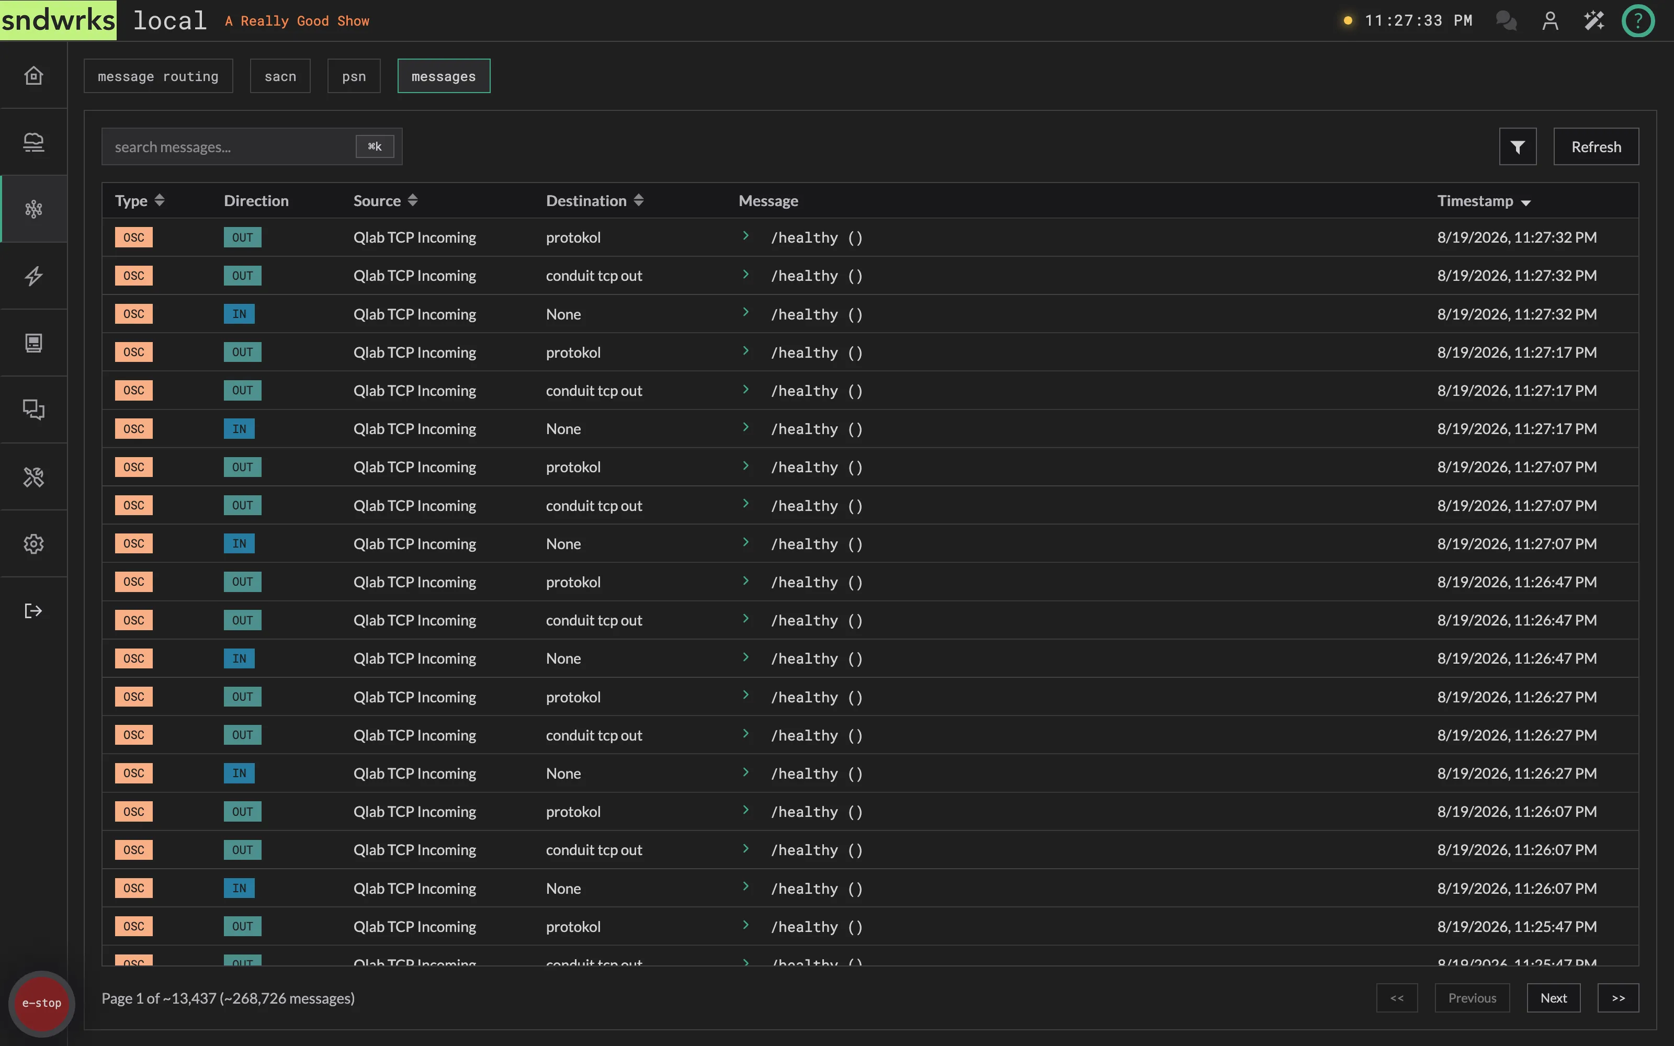Click the Direction column header
The image size is (1674, 1046).
coord(256,201)
